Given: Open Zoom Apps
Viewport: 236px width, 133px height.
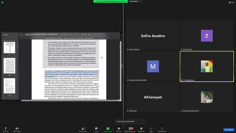Looking at the screenshot, I should [151, 129].
